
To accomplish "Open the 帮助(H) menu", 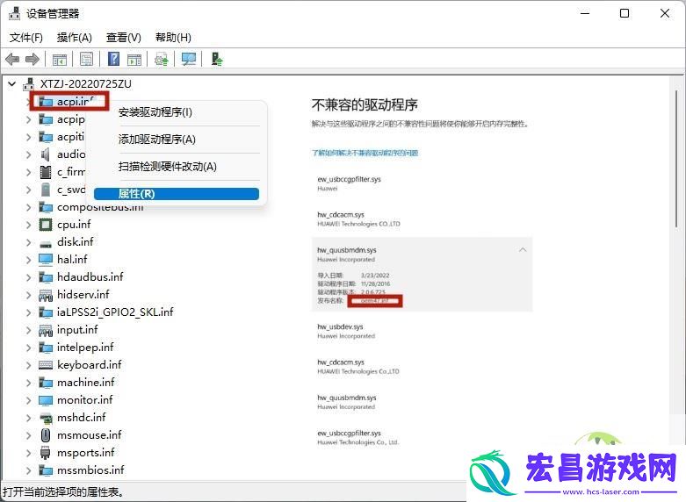I will point(173,38).
